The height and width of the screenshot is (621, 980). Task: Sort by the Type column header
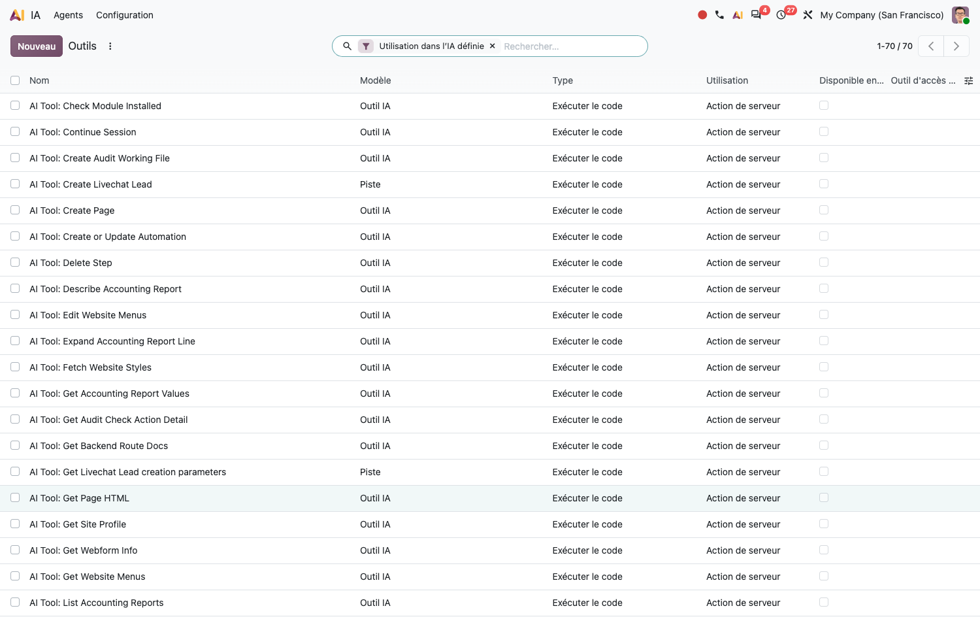click(x=563, y=80)
